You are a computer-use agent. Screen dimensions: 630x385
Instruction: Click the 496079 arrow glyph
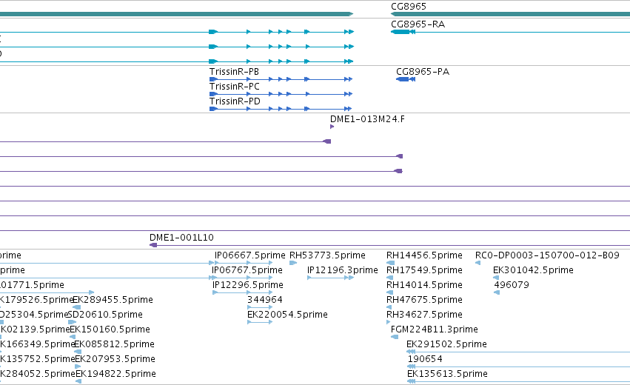pyautogui.click(x=497, y=292)
